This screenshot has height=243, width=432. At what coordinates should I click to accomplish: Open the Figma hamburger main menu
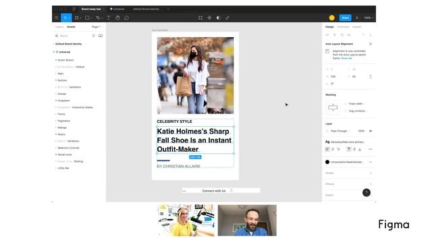point(57,18)
